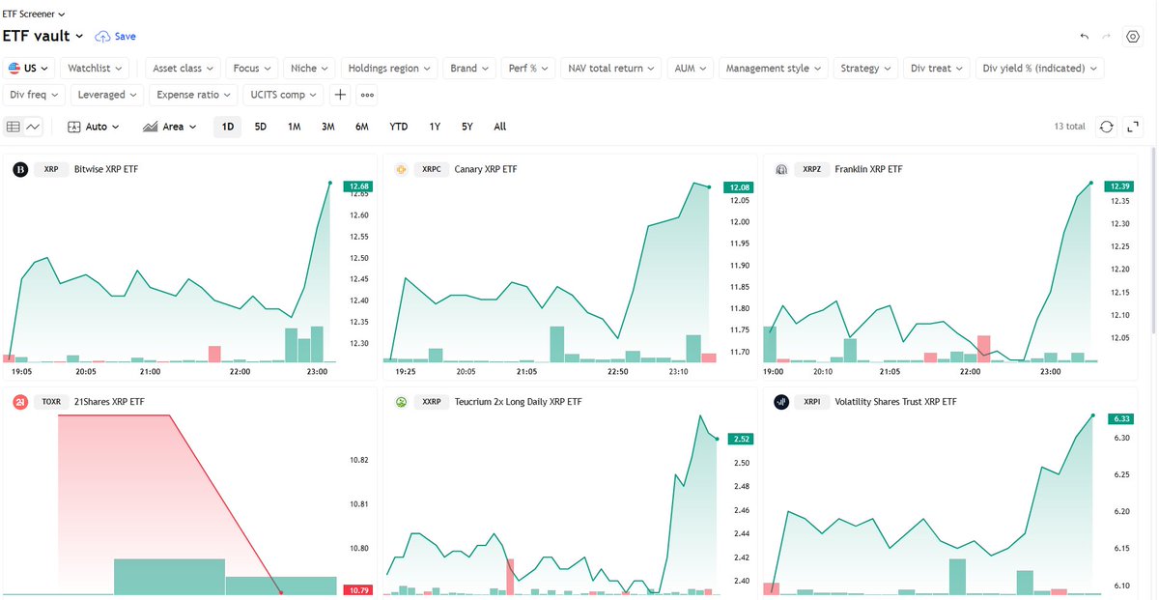Expand the Niche filter
The height and width of the screenshot is (600, 1159).
coord(309,69)
